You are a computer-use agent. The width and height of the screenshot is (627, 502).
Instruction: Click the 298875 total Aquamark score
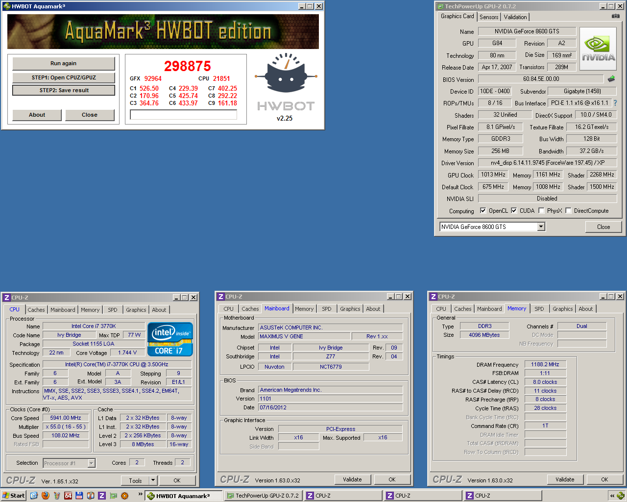[188, 66]
